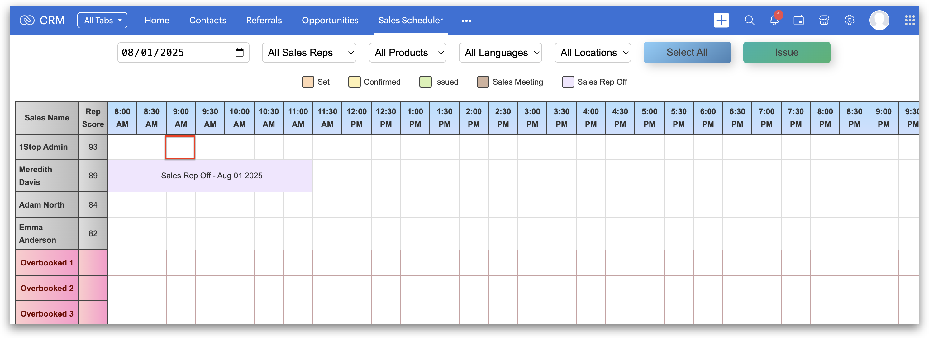Go to the Opportunities tab
The width and height of the screenshot is (929, 338).
(x=330, y=20)
